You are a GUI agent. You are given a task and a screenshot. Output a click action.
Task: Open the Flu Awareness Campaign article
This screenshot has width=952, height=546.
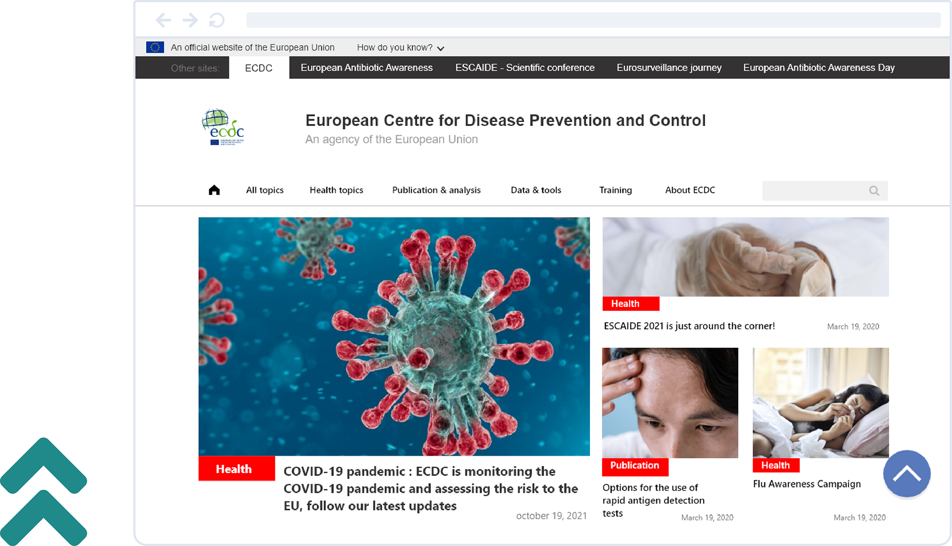(x=807, y=484)
